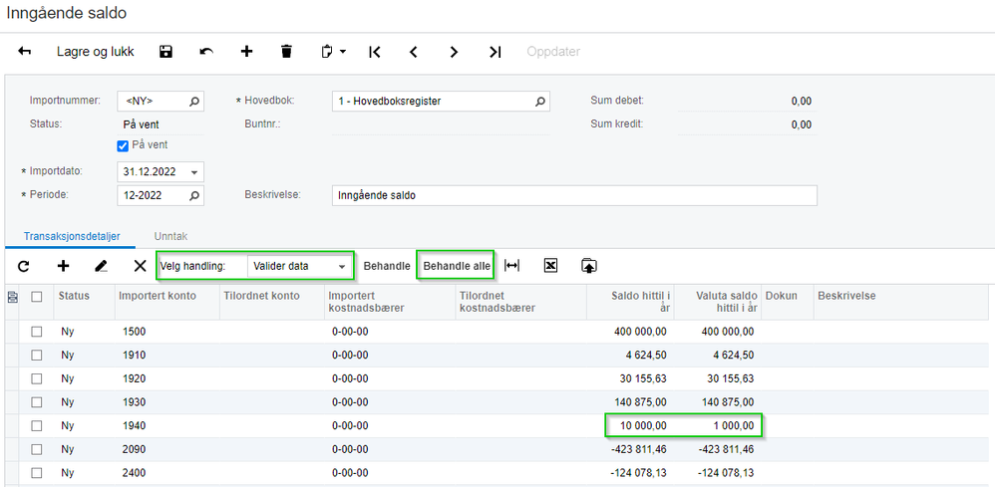Click the grid column configuration icon
This screenshot has width=995, height=487.
point(12,296)
